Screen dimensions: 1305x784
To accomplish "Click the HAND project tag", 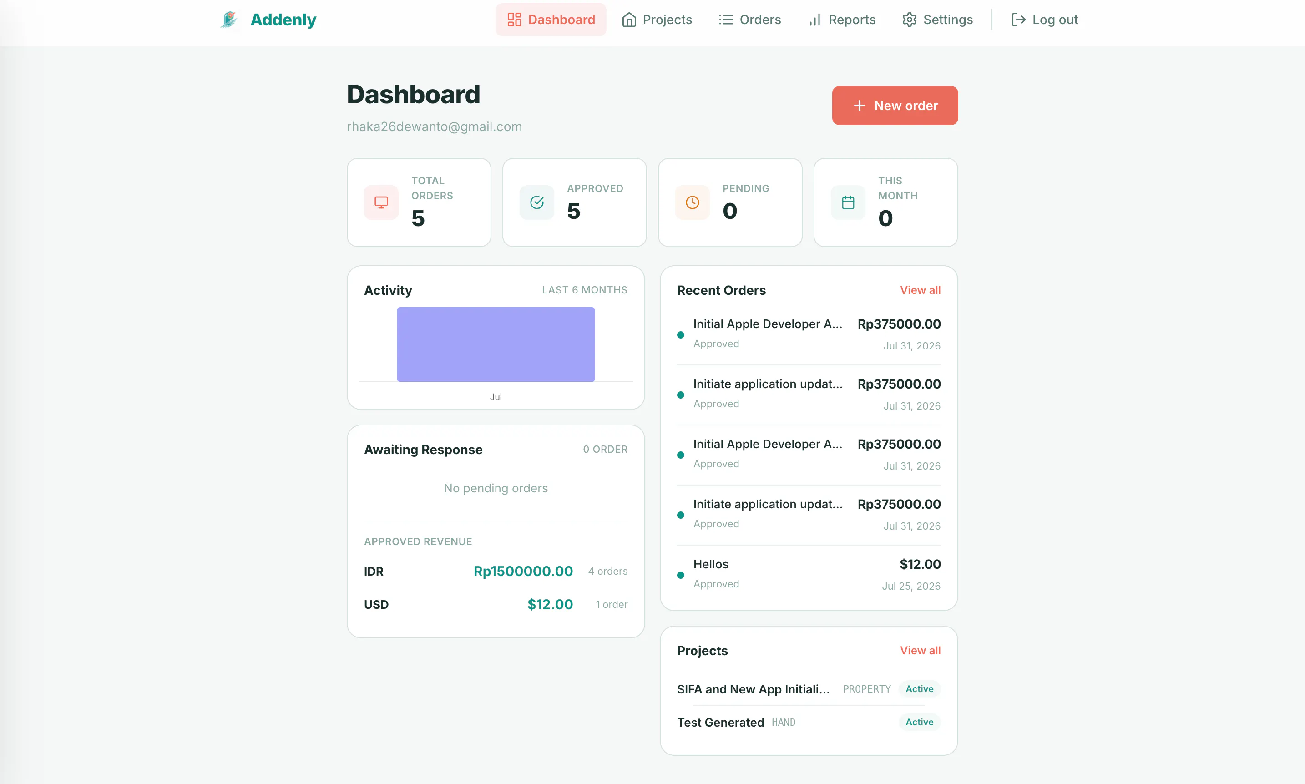I will 783,722.
